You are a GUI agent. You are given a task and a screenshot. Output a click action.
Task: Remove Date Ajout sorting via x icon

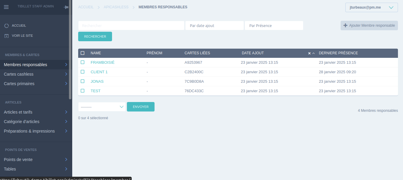[x=309, y=53]
